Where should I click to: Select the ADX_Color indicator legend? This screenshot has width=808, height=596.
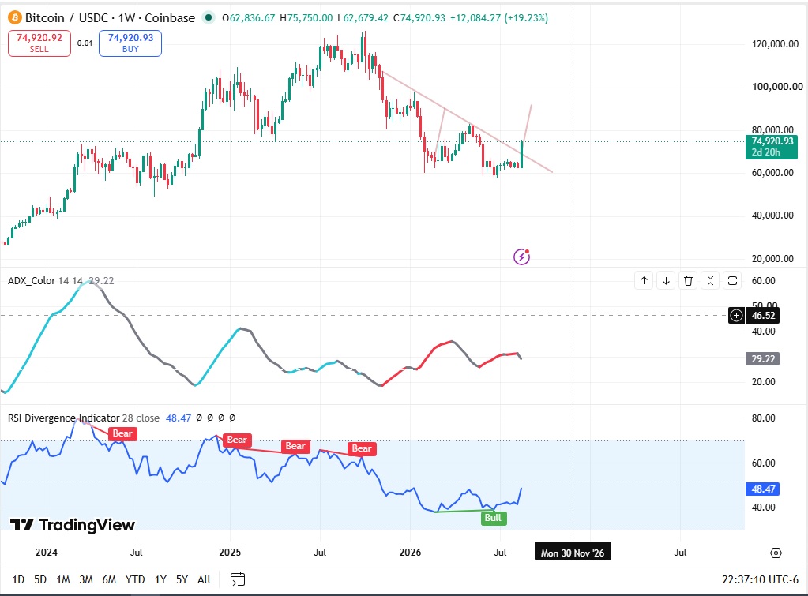pyautogui.click(x=32, y=281)
